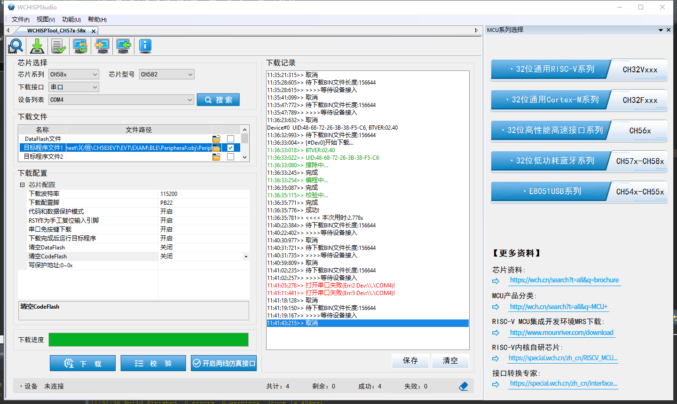The image size is (677, 404).
Task: Open the 视图(V) menu
Action: click(46, 20)
